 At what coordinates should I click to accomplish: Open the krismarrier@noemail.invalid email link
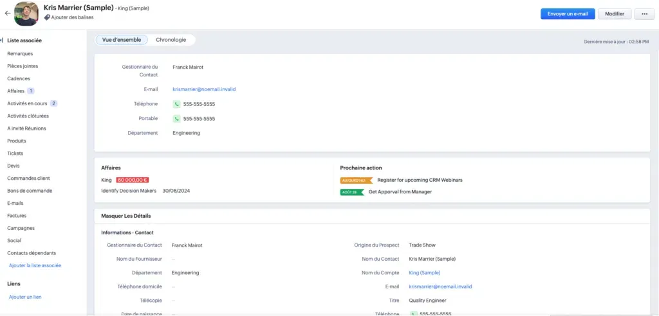click(204, 89)
